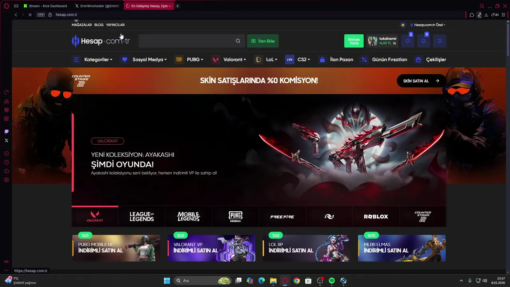
Task: Open Opera easy setup menu
Action: tap(504, 15)
